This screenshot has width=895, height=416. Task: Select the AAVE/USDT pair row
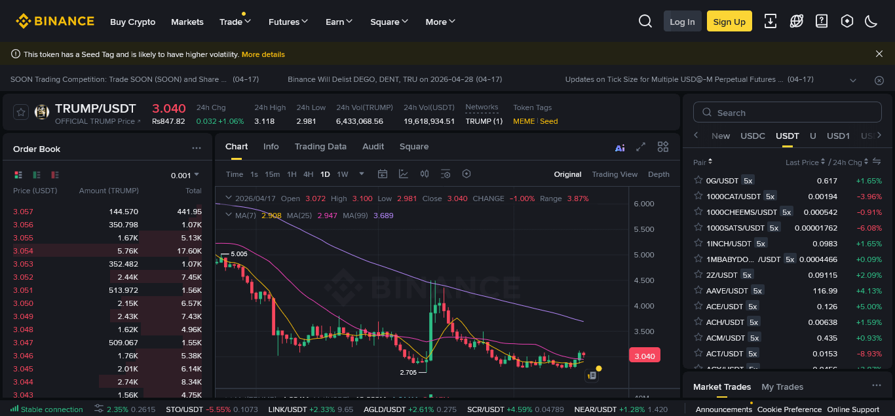tap(787, 291)
